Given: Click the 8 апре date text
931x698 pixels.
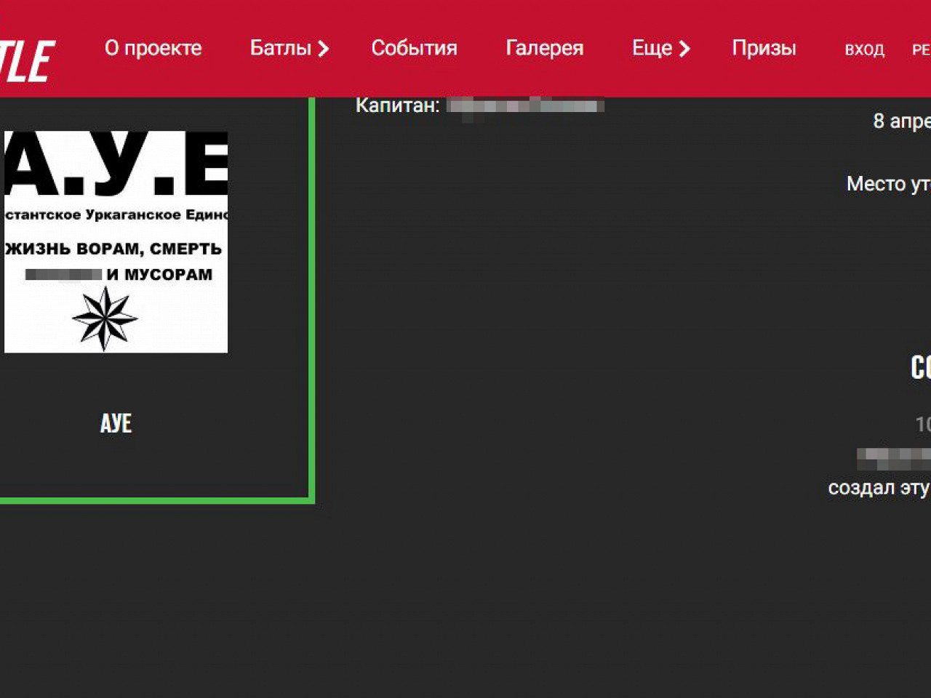Looking at the screenshot, I should coord(901,121).
